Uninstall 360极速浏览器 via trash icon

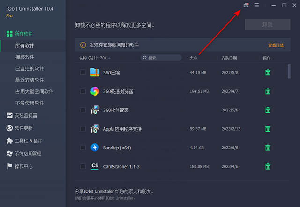pos(268,91)
